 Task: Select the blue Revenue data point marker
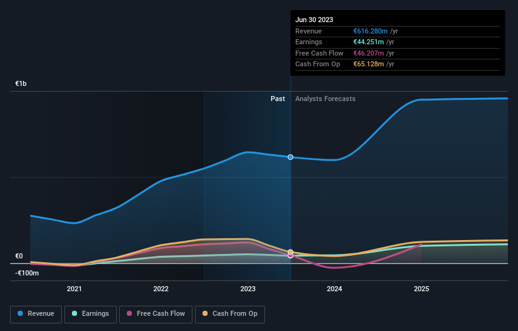coord(290,157)
